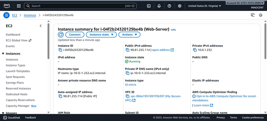Open the settings gear icon
This screenshot has height=121, width=267.
[x=180, y=6]
